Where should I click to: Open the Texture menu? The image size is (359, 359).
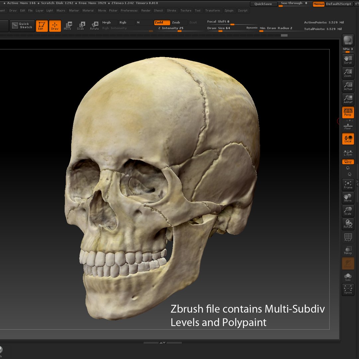pos(186,11)
